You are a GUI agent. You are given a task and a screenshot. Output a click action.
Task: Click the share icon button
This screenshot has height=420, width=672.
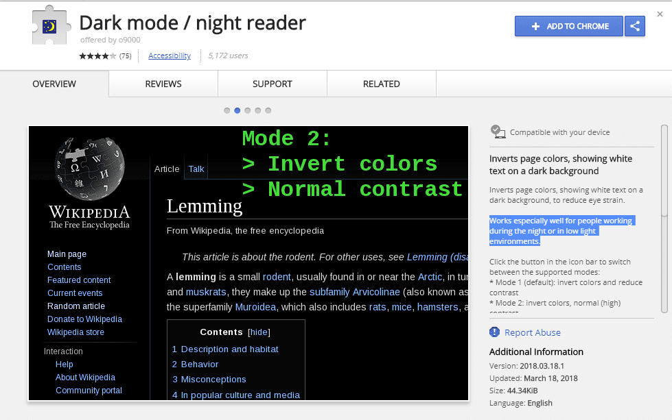pos(635,26)
